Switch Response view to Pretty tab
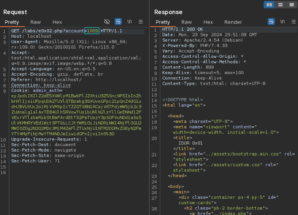The image size is (298, 215). pyautogui.click(x=163, y=22)
